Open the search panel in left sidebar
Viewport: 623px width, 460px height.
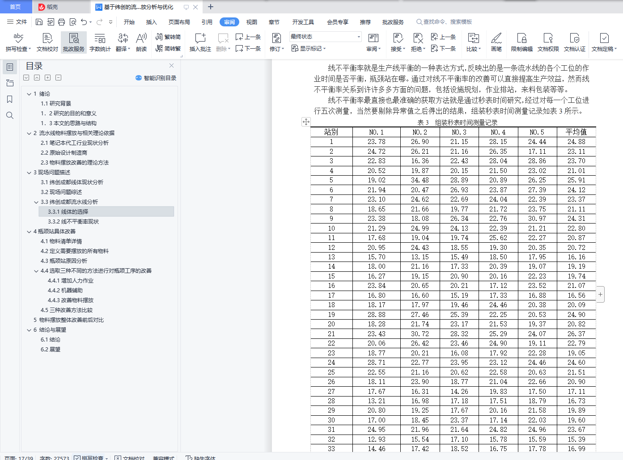point(10,115)
